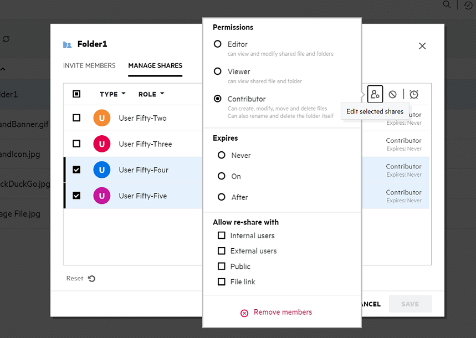Click the expiration alarm clock icon
Image resolution: width=476 pixels, height=338 pixels.
(414, 94)
